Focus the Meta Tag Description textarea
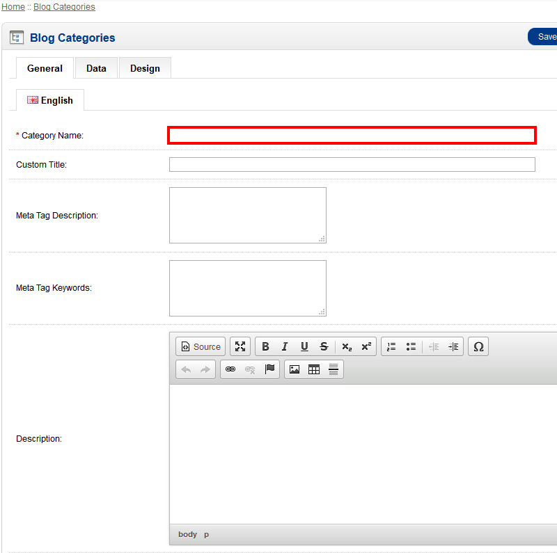The image size is (557, 553). point(247,215)
